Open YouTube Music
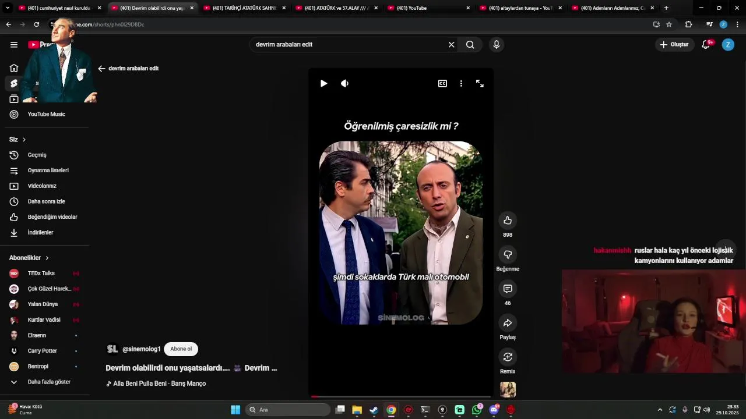 coord(47,114)
